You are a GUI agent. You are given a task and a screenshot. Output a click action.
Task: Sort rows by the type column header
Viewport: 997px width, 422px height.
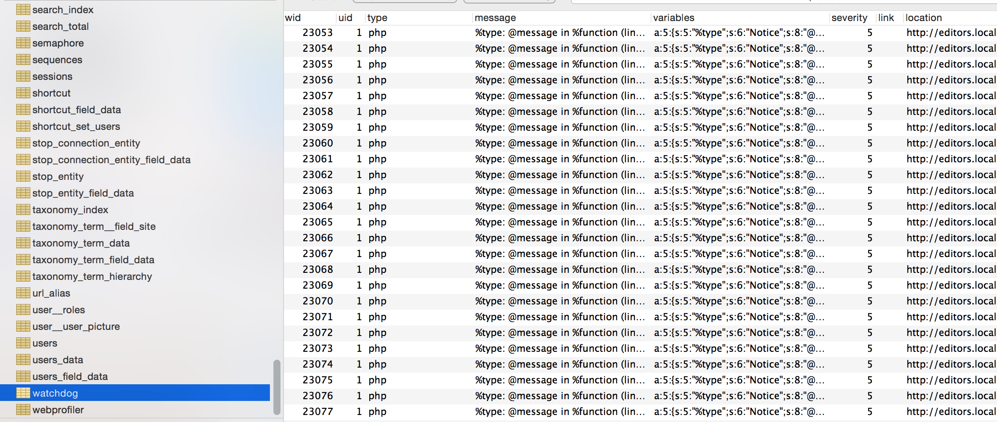tap(419, 18)
